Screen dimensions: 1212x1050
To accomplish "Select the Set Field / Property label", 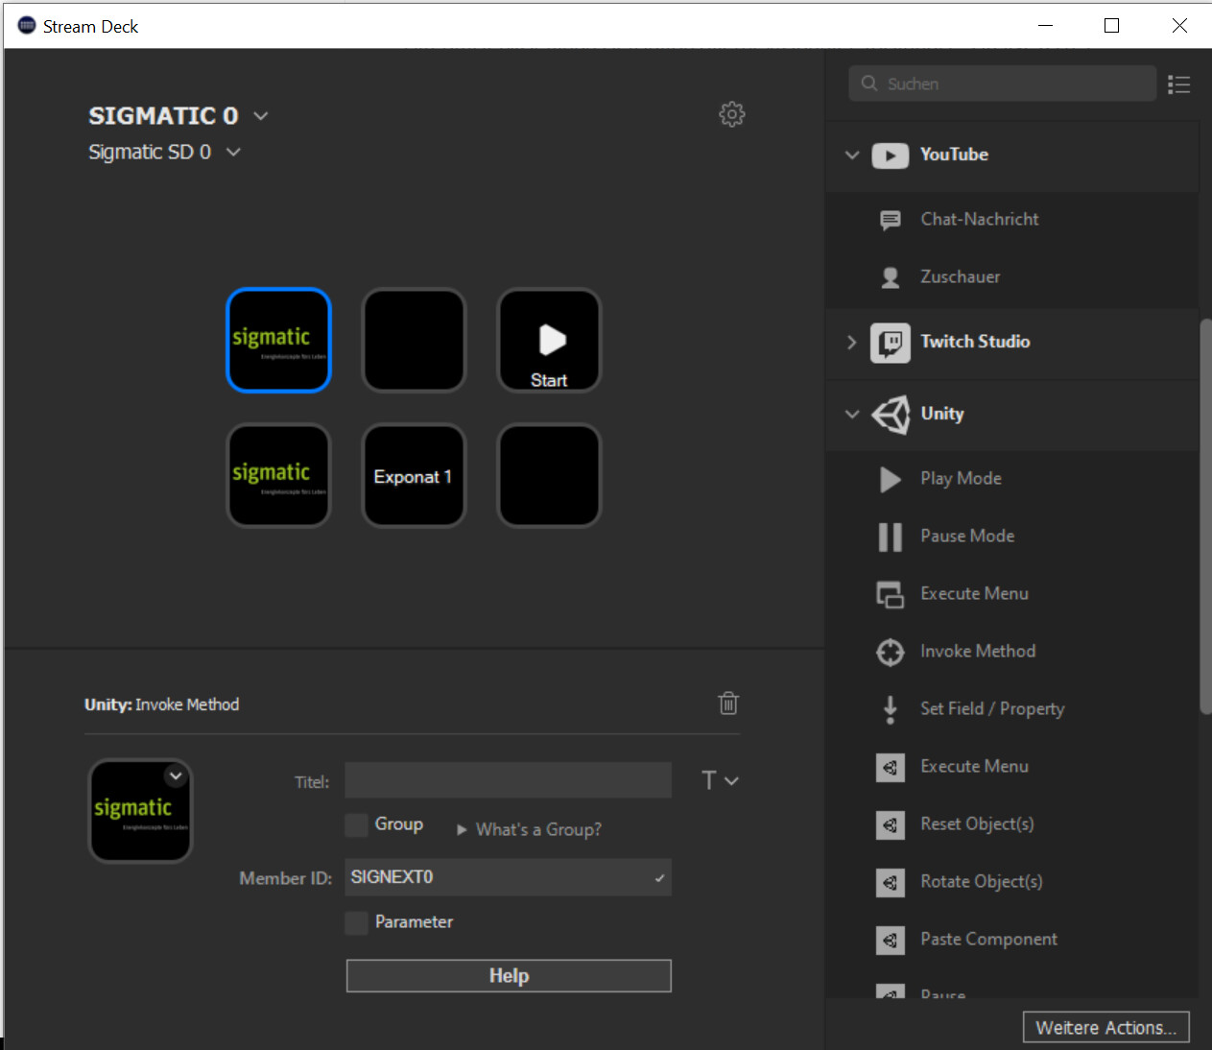I will click(992, 708).
